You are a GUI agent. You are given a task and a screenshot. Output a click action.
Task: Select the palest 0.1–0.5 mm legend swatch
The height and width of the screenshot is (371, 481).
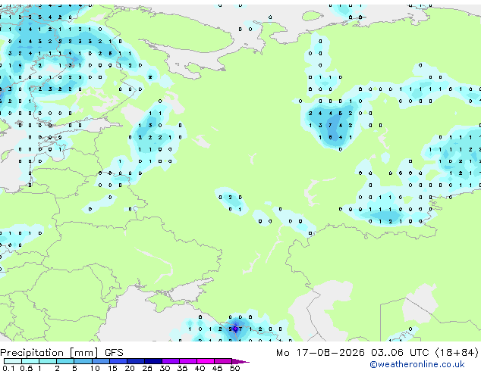coord(13,361)
